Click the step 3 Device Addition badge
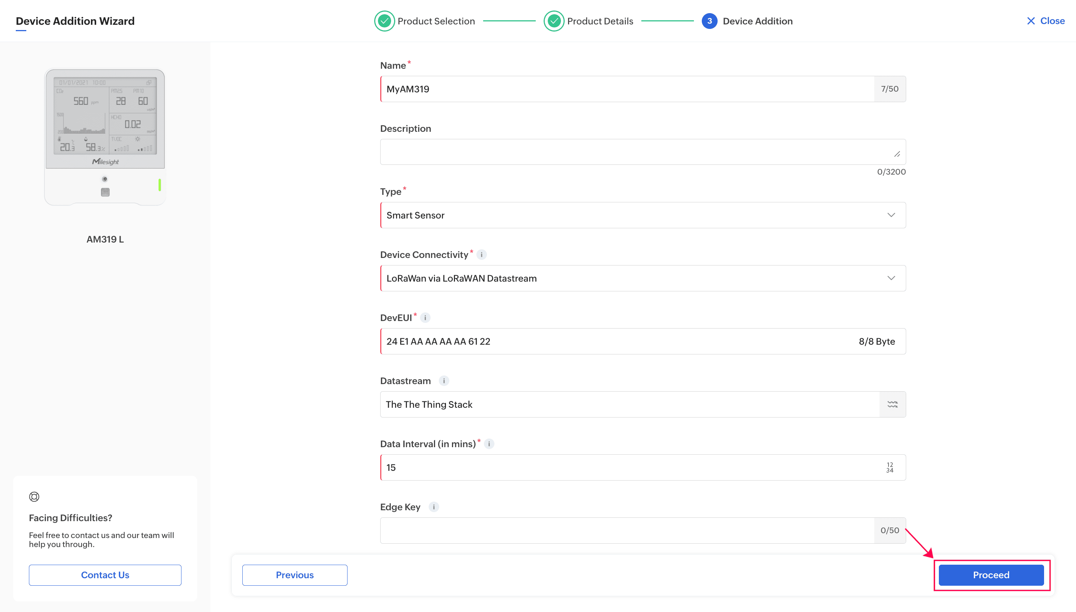This screenshot has width=1076, height=612. coord(709,21)
